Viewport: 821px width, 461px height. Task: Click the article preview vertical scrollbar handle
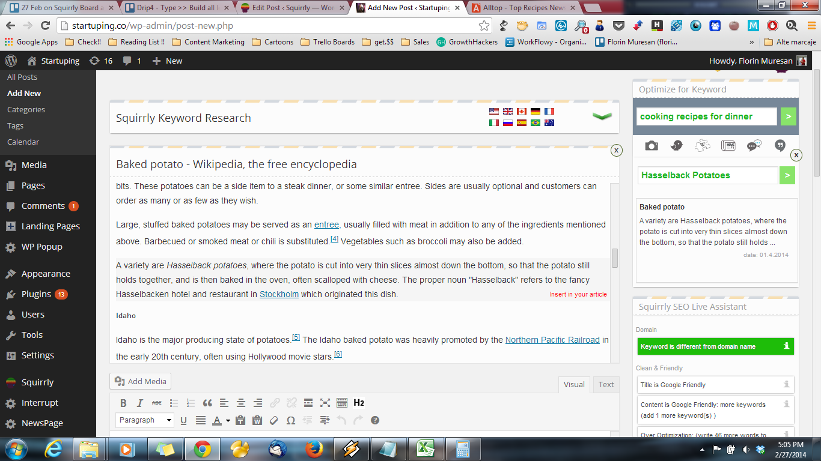click(x=614, y=258)
